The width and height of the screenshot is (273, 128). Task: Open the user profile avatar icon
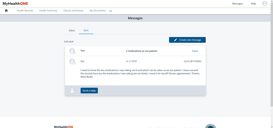pos(265,3)
